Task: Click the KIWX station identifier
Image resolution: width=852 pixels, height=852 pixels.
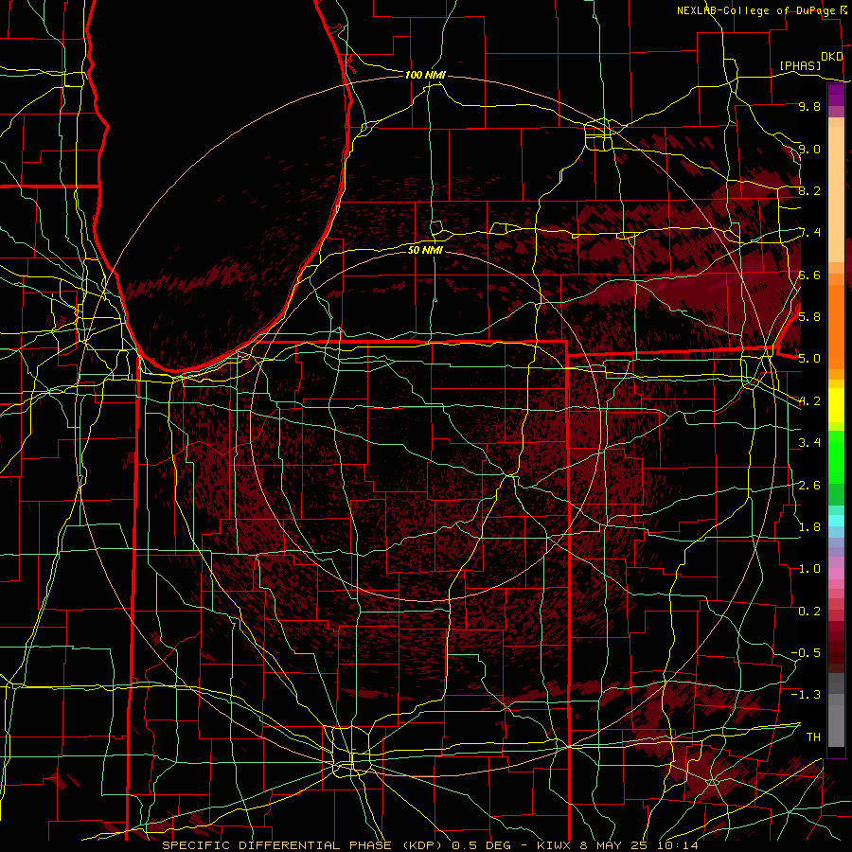Action: (554, 845)
